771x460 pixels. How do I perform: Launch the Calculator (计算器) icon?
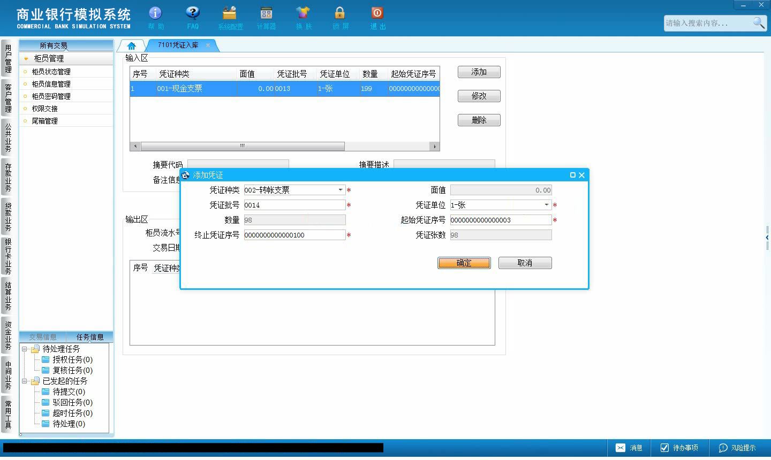click(x=266, y=18)
